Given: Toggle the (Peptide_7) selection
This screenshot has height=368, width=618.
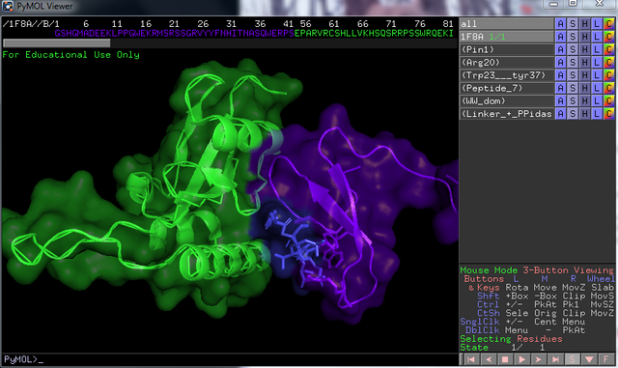Looking at the screenshot, I should 506,88.
